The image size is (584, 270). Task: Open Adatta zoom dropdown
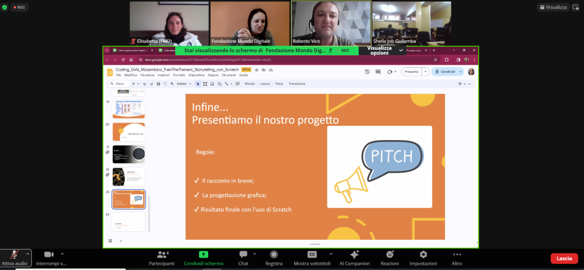click(x=184, y=84)
